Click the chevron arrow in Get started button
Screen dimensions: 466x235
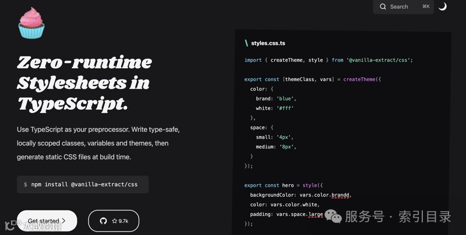point(63,221)
